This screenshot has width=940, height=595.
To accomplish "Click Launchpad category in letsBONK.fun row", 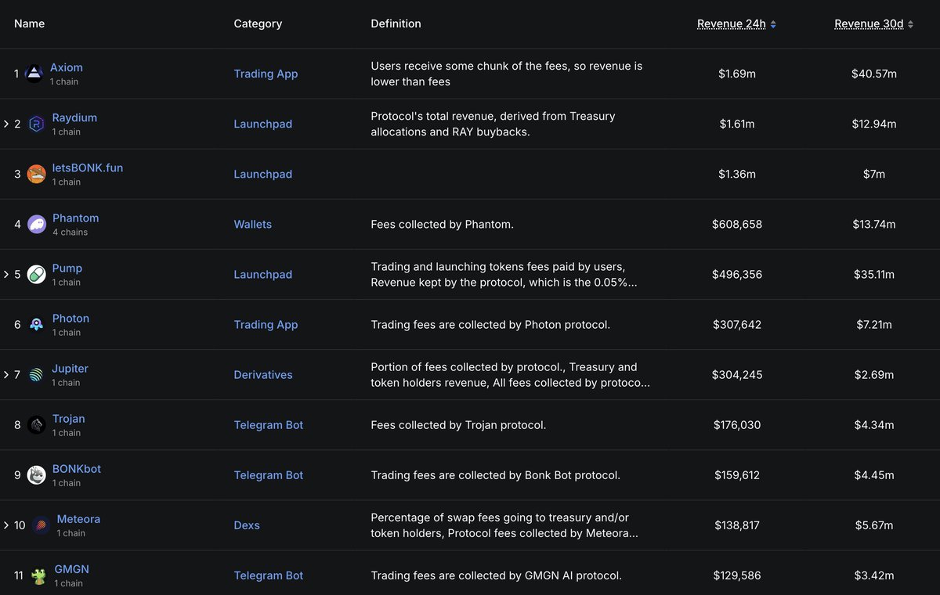I will [263, 174].
